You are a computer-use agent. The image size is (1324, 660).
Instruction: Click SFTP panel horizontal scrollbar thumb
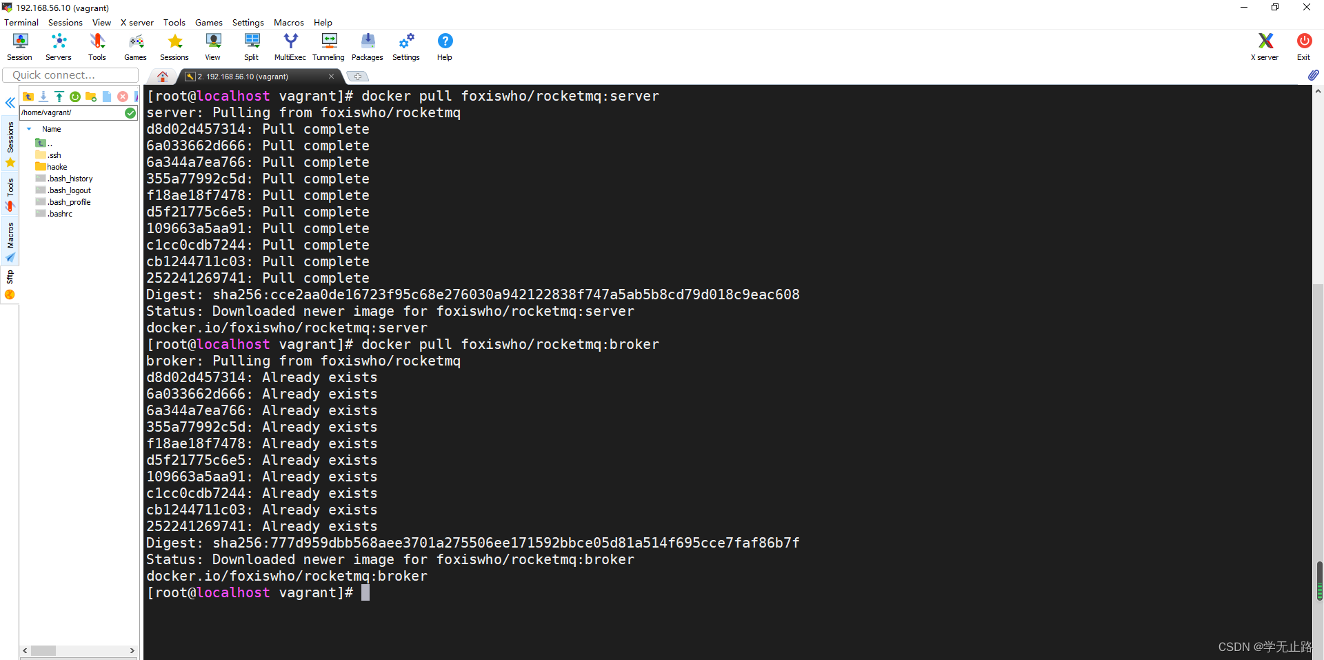click(x=43, y=650)
